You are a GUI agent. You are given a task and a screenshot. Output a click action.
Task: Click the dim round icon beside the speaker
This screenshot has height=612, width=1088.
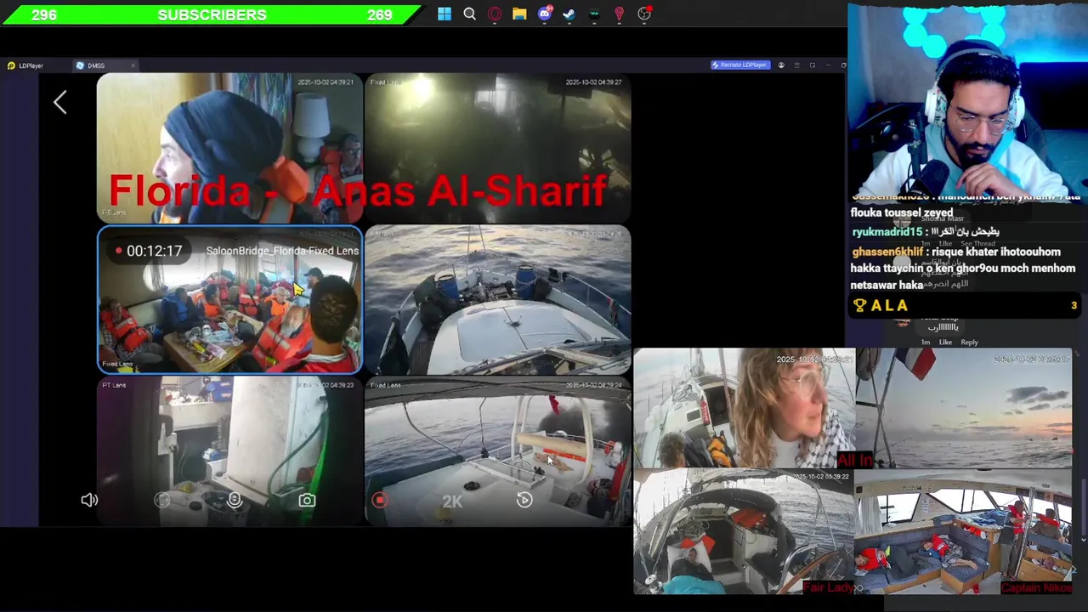[161, 500]
